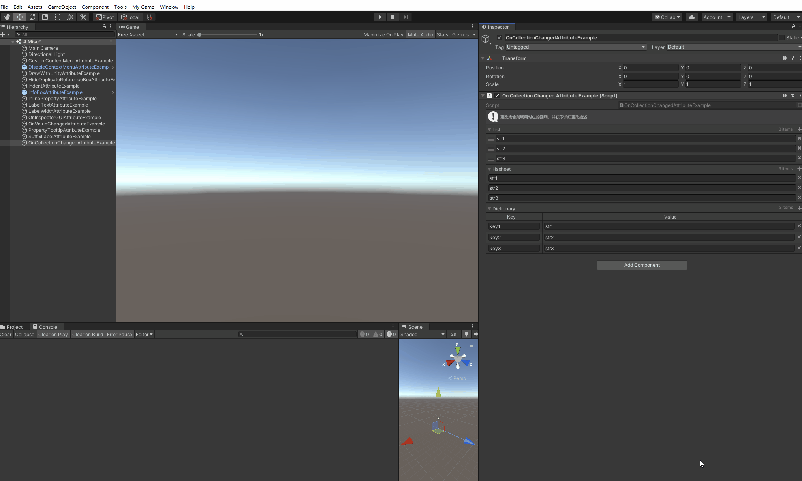The height and width of the screenshot is (481, 802).
Task: Collapse the Hashset foldout
Action: 490,169
